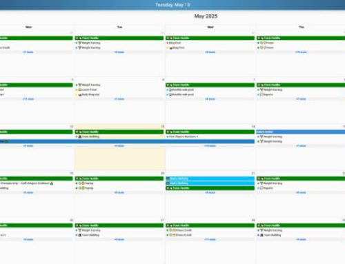
Task: Click the Reports icon on Thursday May 22
Action: [x=262, y=188]
